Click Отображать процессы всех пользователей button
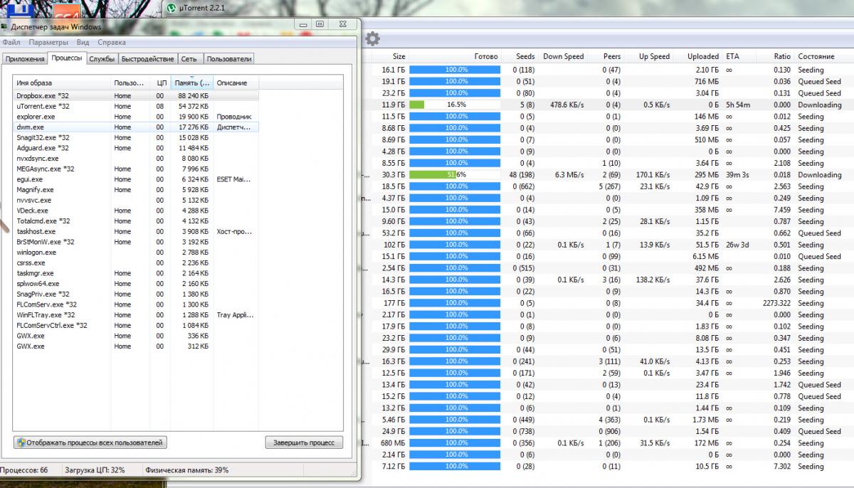Viewport: 854px width, 488px height. pos(90,442)
